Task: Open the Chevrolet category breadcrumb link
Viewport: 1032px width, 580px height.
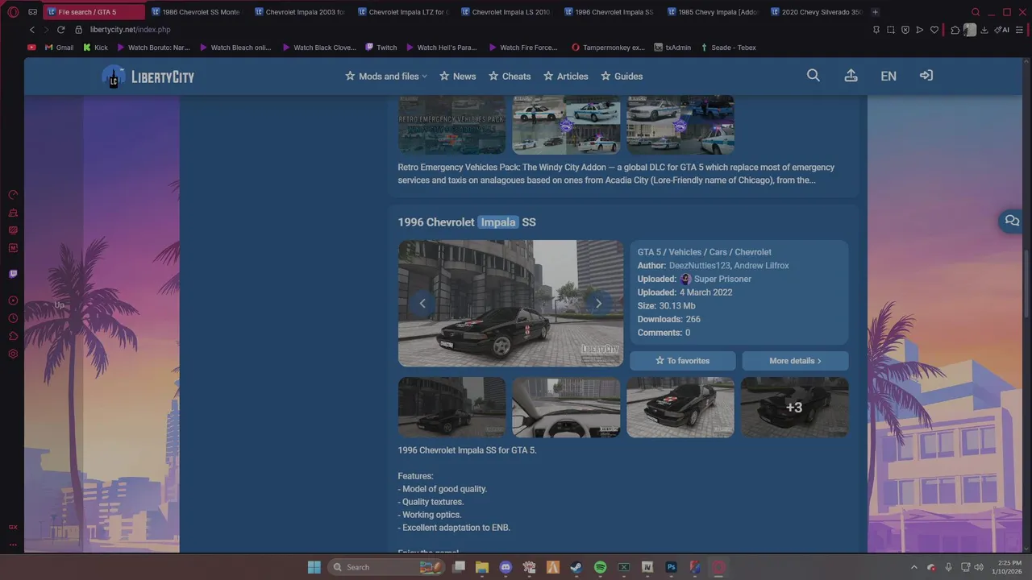Action: (753, 252)
